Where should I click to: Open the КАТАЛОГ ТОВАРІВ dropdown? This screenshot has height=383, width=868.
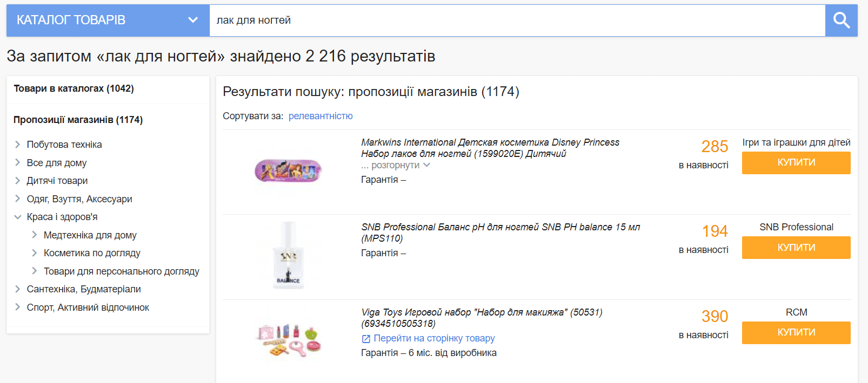pos(108,20)
